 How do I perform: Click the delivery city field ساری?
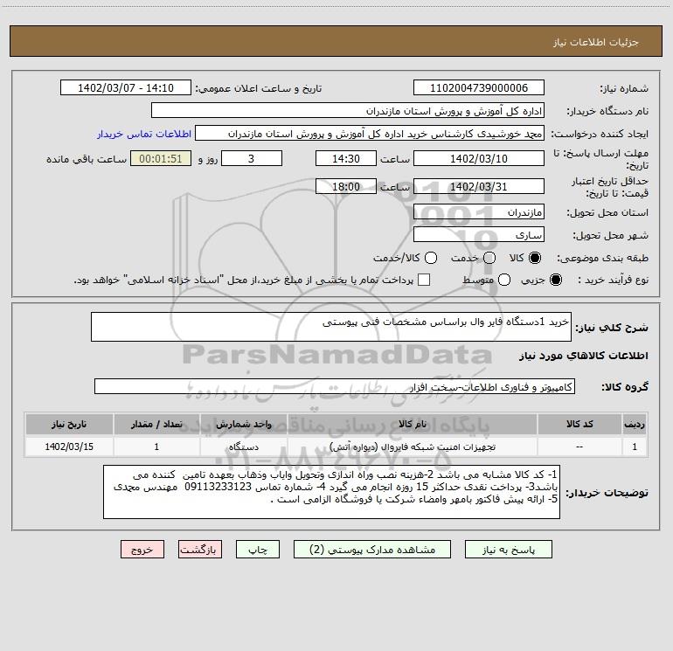click(x=479, y=235)
